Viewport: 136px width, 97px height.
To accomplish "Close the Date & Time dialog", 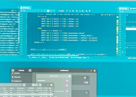I will tap(69, 76).
